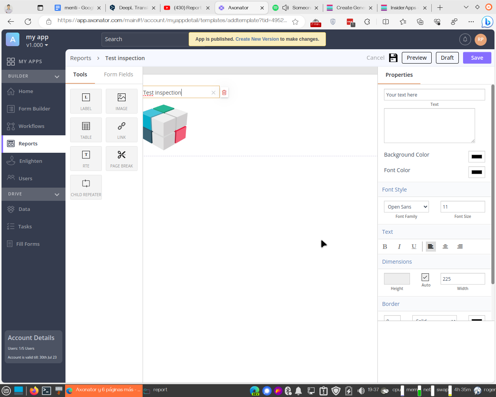Click the Preview button
The width and height of the screenshot is (496, 397).
417,58
